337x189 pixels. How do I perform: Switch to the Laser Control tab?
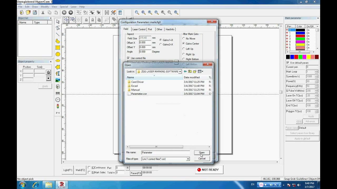tap(139, 29)
